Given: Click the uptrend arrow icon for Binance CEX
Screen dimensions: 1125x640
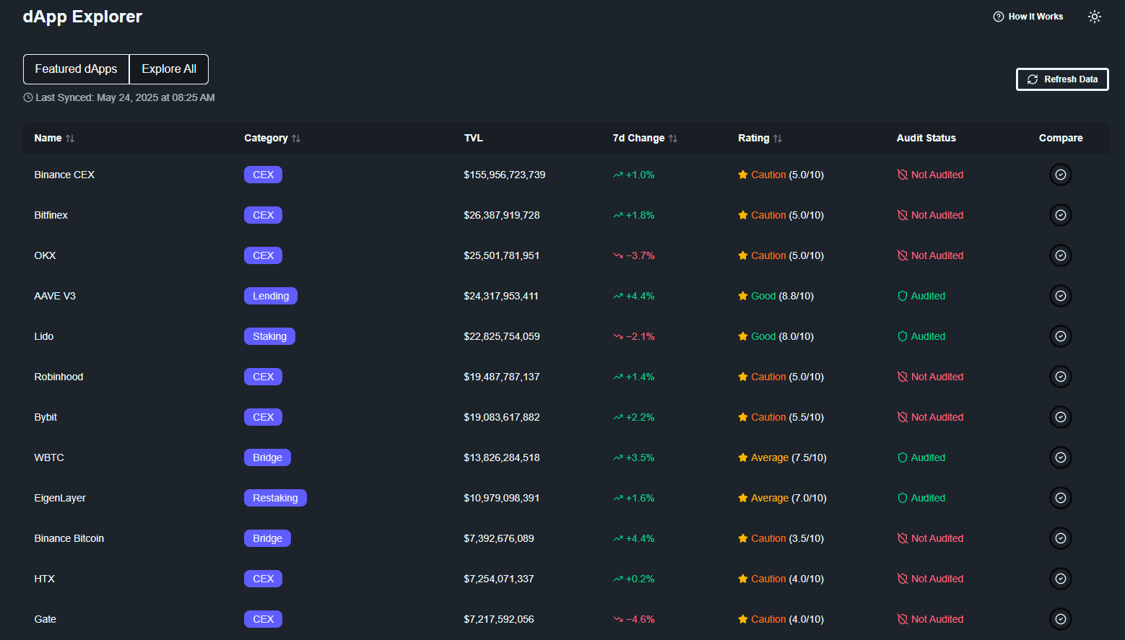Looking at the screenshot, I should tap(618, 175).
